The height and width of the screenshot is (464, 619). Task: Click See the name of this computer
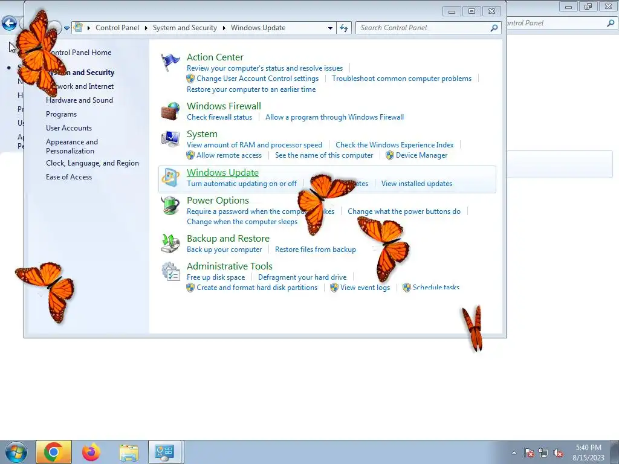point(324,155)
